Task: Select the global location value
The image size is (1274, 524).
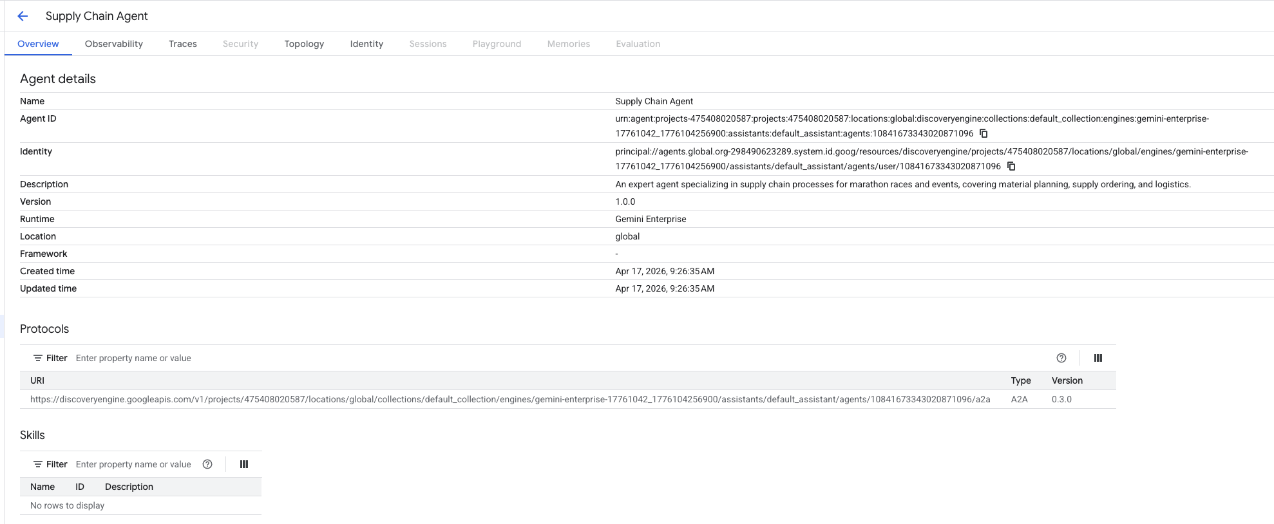Action: click(x=627, y=236)
